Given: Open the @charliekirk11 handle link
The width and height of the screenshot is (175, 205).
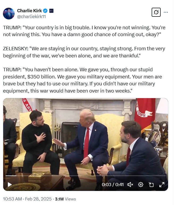Looking at the screenshot, I should point(31,16).
